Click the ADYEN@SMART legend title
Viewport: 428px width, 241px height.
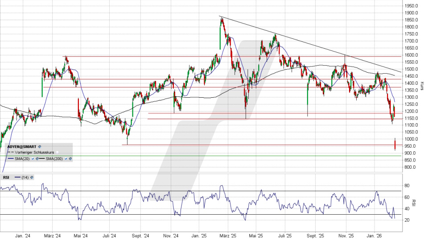21,147
